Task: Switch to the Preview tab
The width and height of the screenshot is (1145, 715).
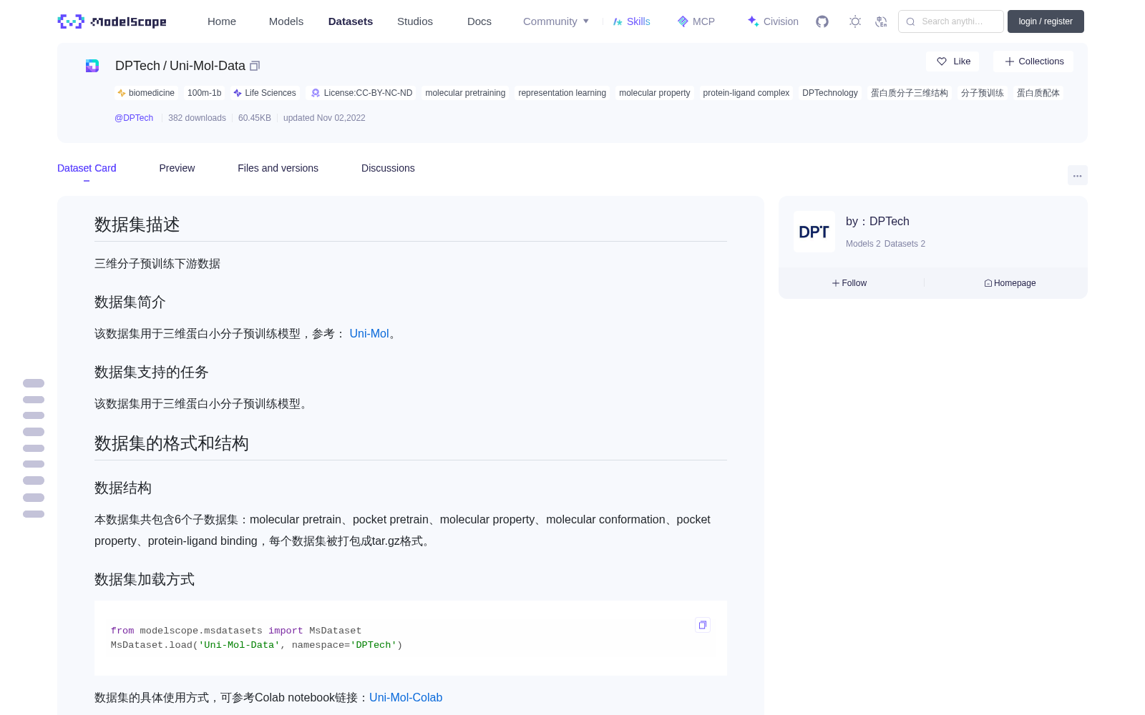Action: click(x=177, y=168)
